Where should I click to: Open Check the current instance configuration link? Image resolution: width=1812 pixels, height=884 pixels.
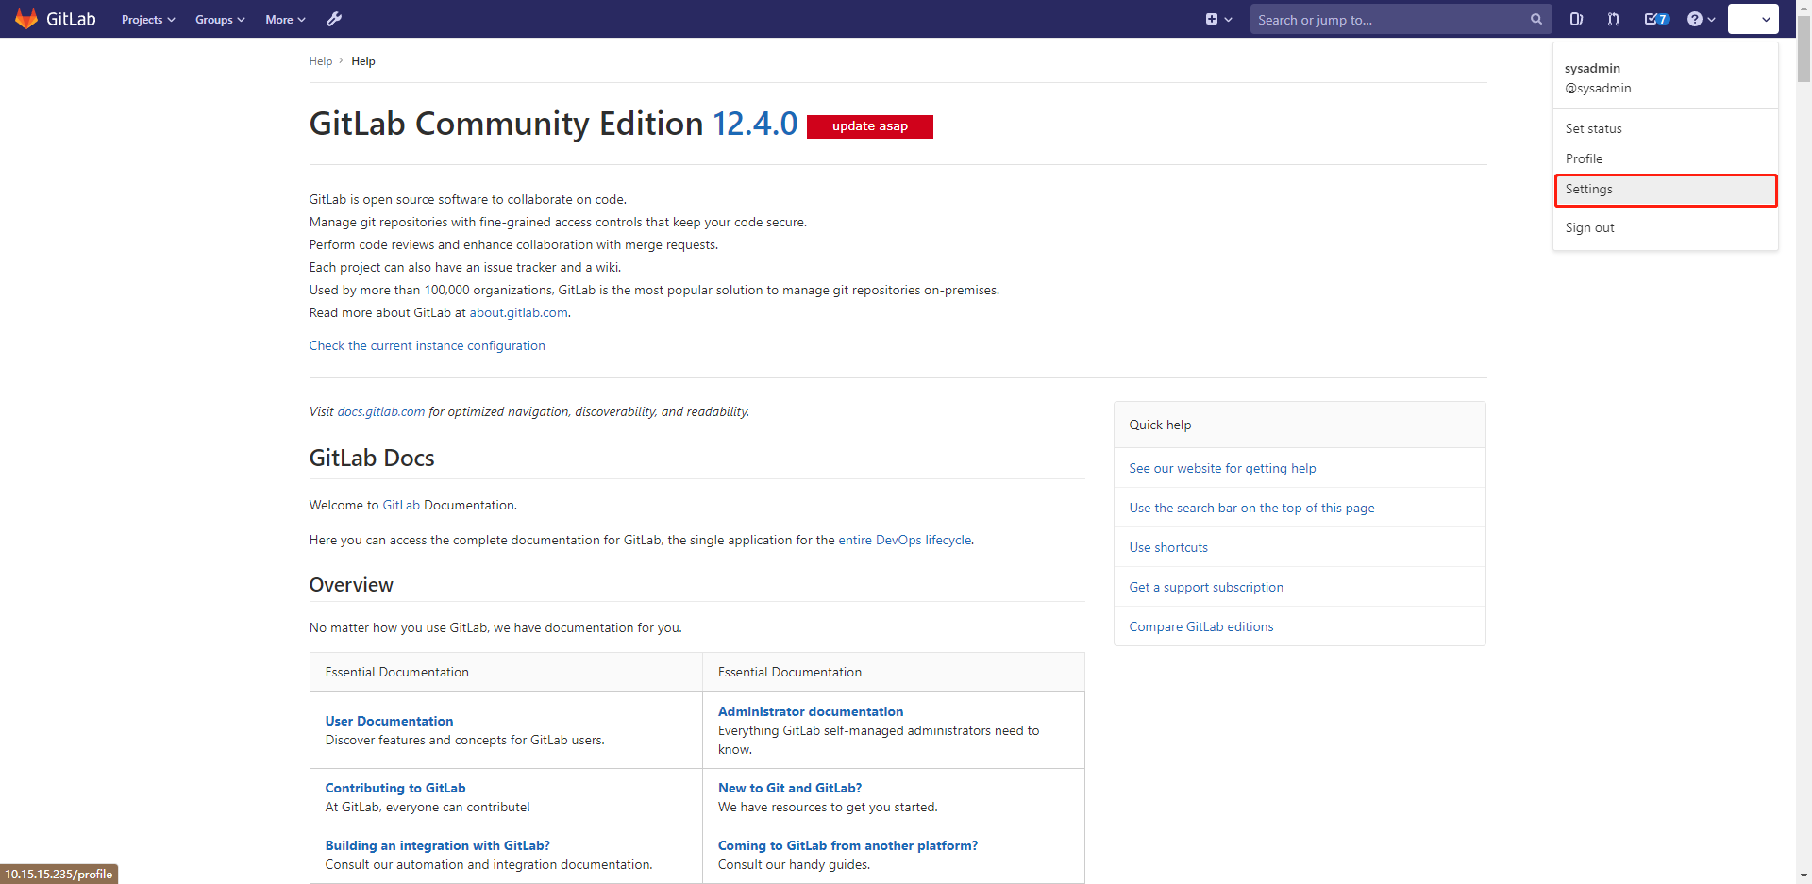click(x=427, y=346)
